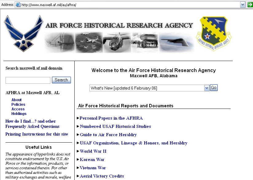Click the Go button next to What's New
253x180 pixels.
point(214,88)
